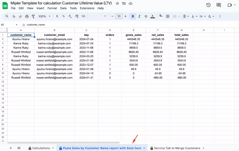Click cell with date 2024-04-15
Image resolution: width=239 pixels, height=151 pixels.
coord(86,73)
